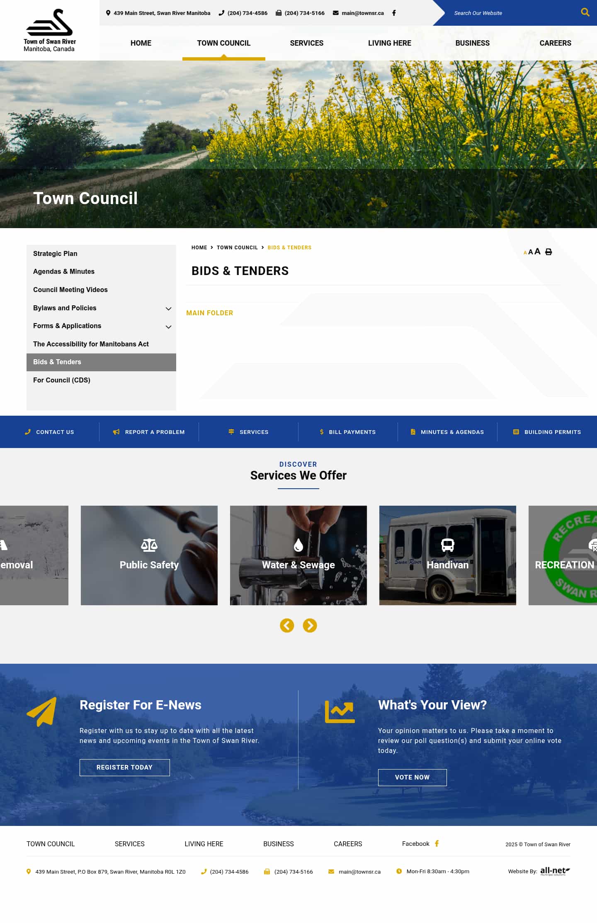The width and height of the screenshot is (597, 923).
Task: Click the search magnifier icon
Action: [x=585, y=12]
